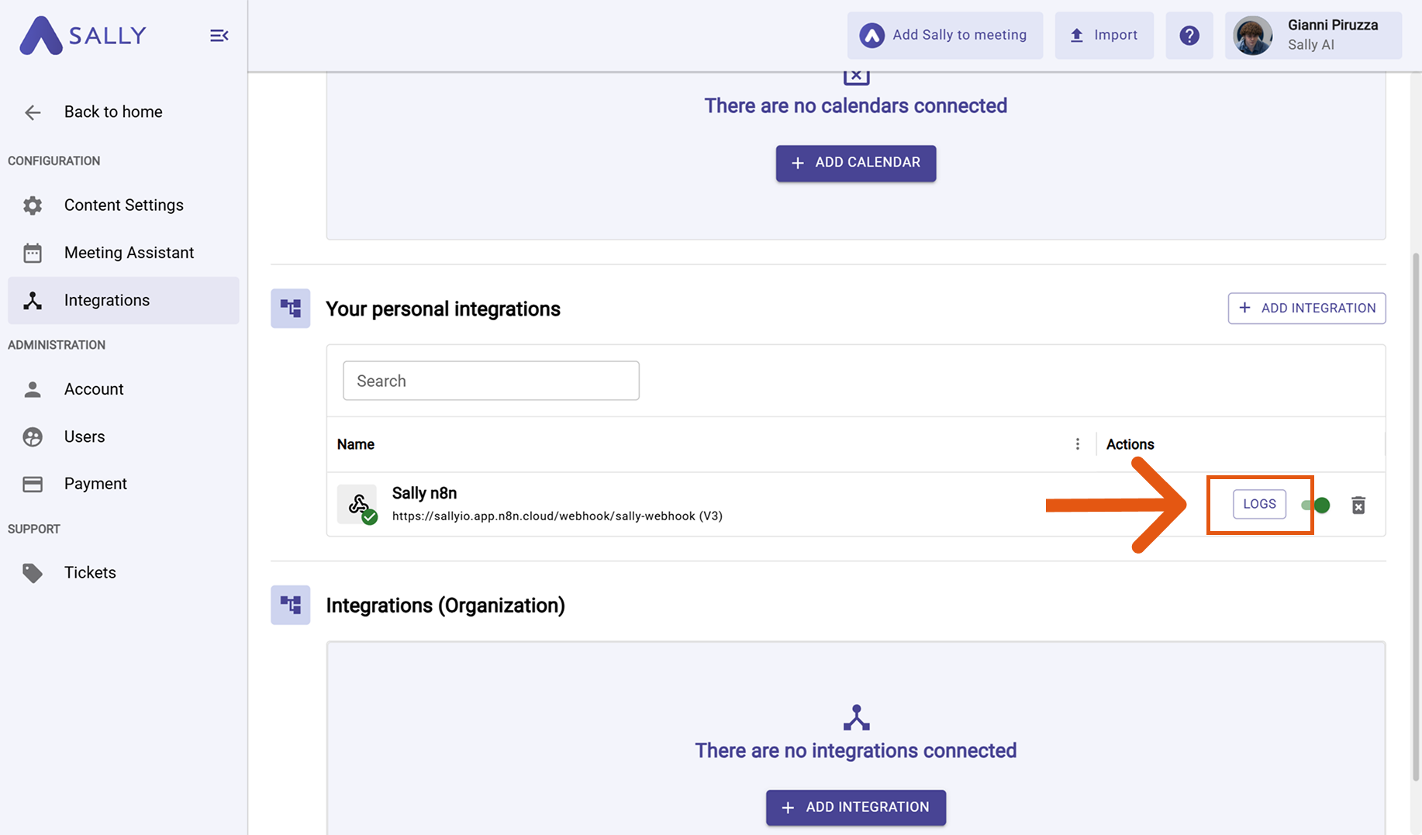The height and width of the screenshot is (835, 1422).
Task: Click the Import button
Action: [x=1104, y=36]
